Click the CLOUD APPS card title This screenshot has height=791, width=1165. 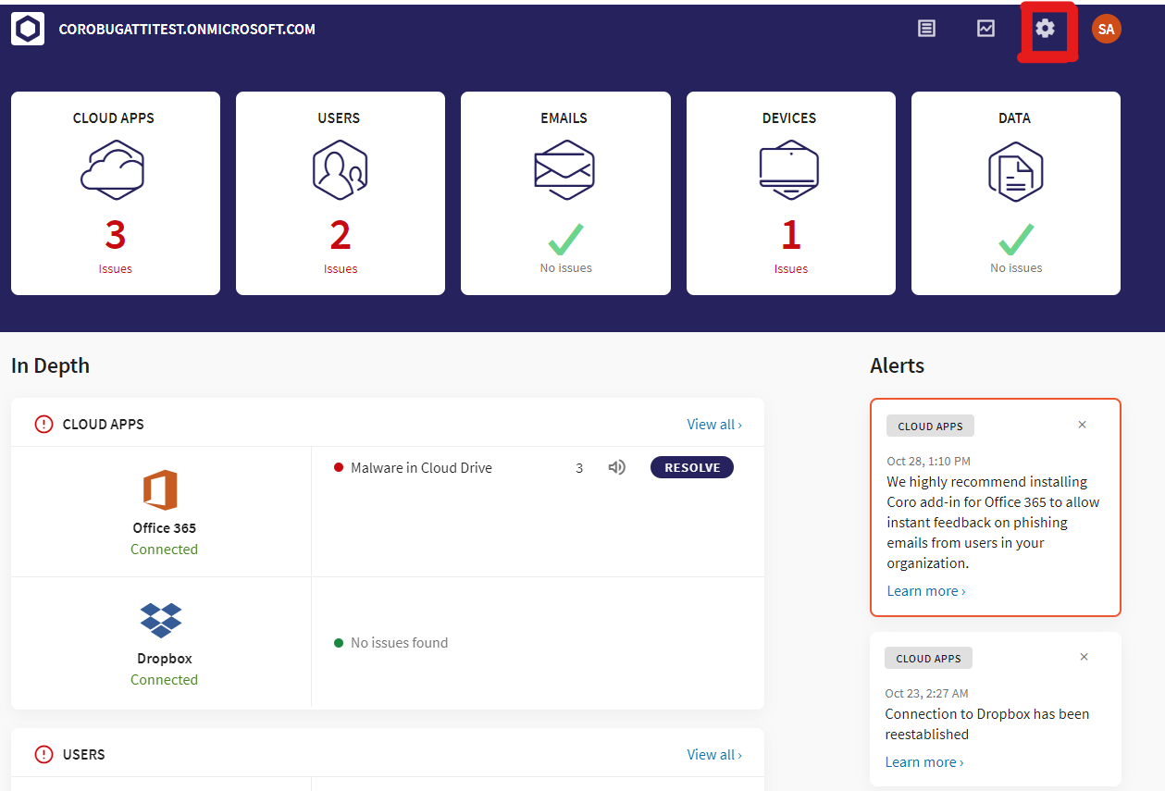114,117
